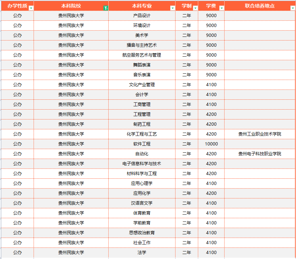Select the 本科专业 header cell
The image size is (296, 259).
coord(142,6)
